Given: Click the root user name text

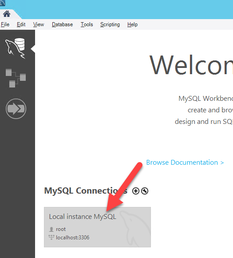Looking at the screenshot, I should coord(61,229).
